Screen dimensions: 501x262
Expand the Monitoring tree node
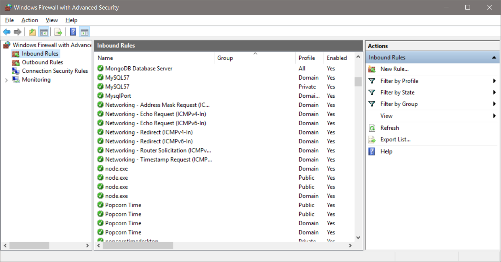6,80
